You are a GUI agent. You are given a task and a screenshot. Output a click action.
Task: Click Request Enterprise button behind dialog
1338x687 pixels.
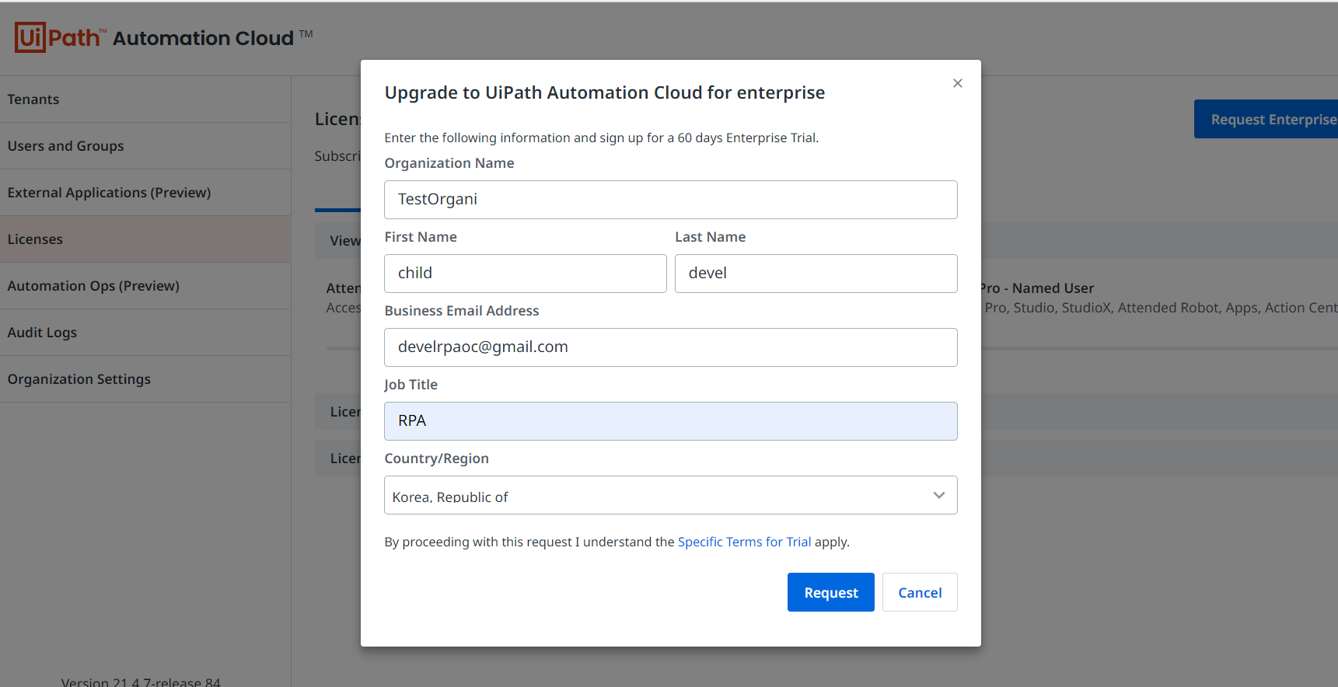click(1266, 119)
